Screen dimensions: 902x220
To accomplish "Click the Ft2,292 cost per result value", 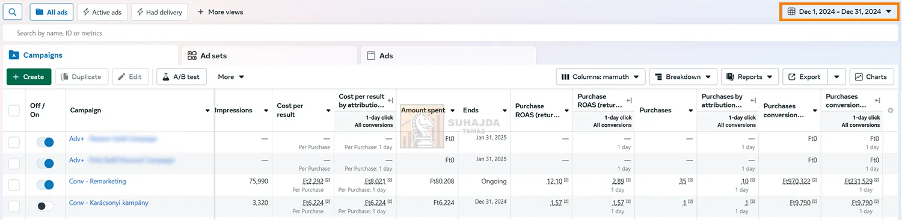I will pyautogui.click(x=313, y=182).
